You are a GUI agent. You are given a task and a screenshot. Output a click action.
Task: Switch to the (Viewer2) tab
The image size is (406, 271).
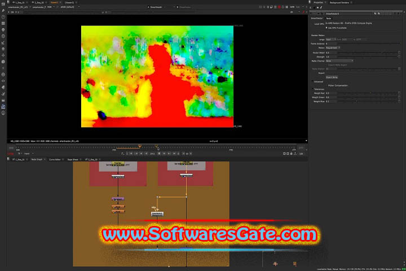[69, 2]
